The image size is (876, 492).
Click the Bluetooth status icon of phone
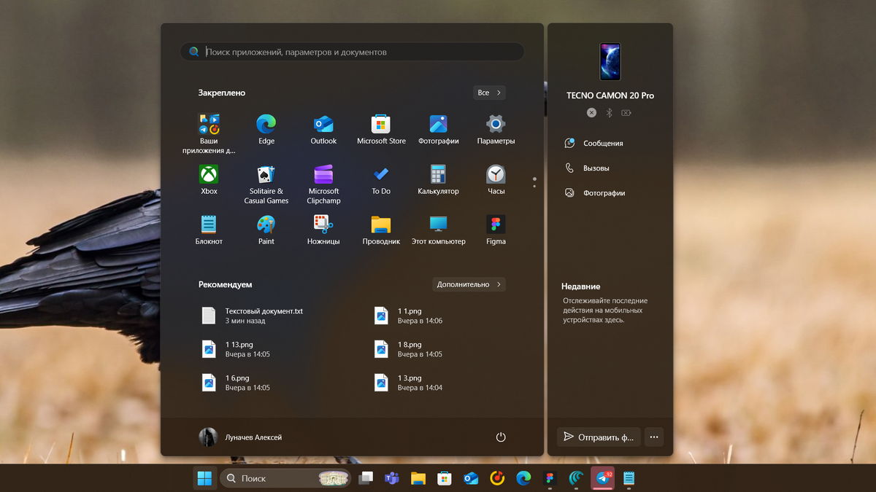click(x=610, y=113)
